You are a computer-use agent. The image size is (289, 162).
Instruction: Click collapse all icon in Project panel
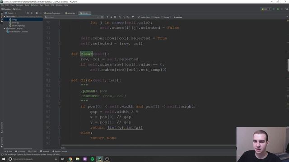(x=32, y=13)
